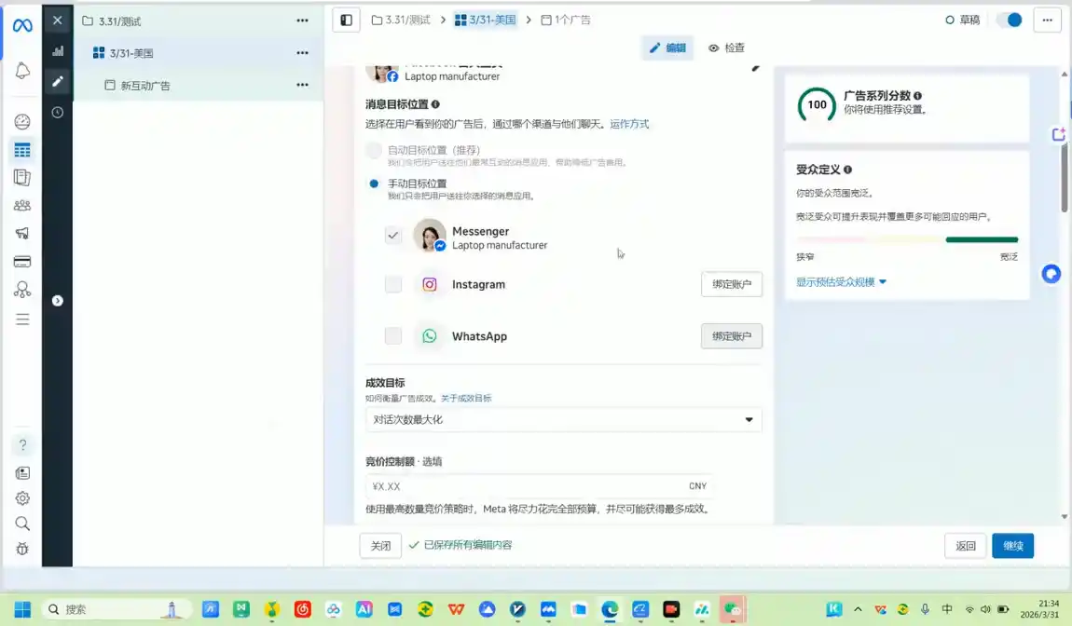Open the megaphone advertising icon
Image resolution: width=1072 pixels, height=626 pixels.
click(22, 234)
